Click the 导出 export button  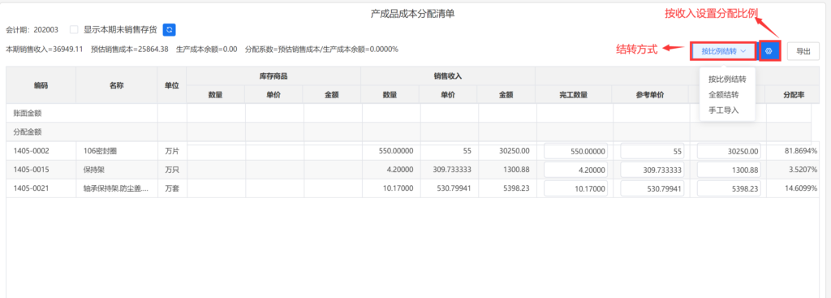(803, 51)
